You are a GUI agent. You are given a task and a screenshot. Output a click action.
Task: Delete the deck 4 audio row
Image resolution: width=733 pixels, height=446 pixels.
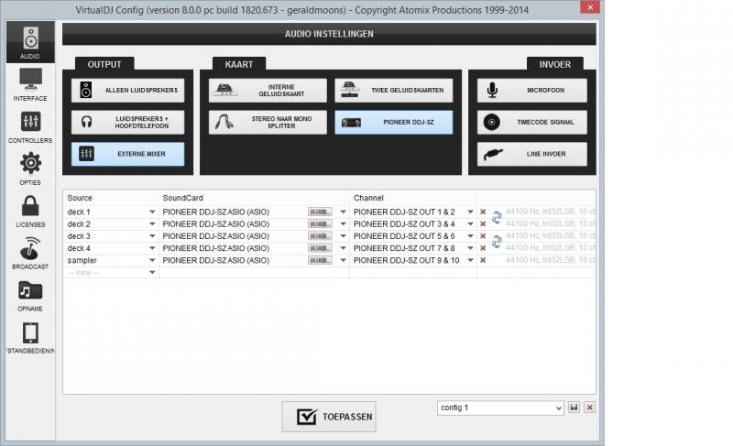click(483, 248)
